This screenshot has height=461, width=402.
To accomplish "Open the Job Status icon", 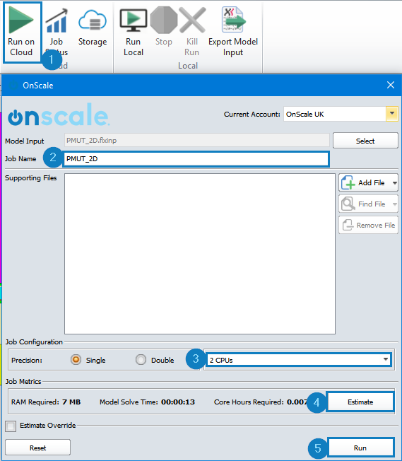I will point(57,21).
